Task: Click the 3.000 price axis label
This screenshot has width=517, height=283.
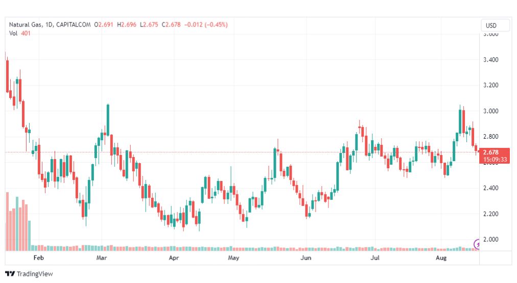Action: 490,111
